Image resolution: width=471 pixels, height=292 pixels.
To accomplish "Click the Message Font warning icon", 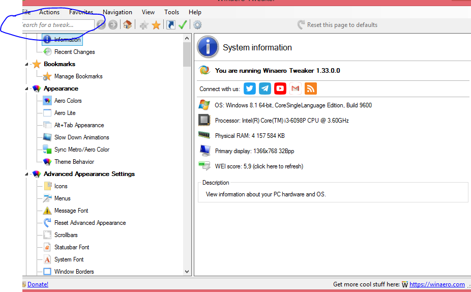I will tap(47, 211).
